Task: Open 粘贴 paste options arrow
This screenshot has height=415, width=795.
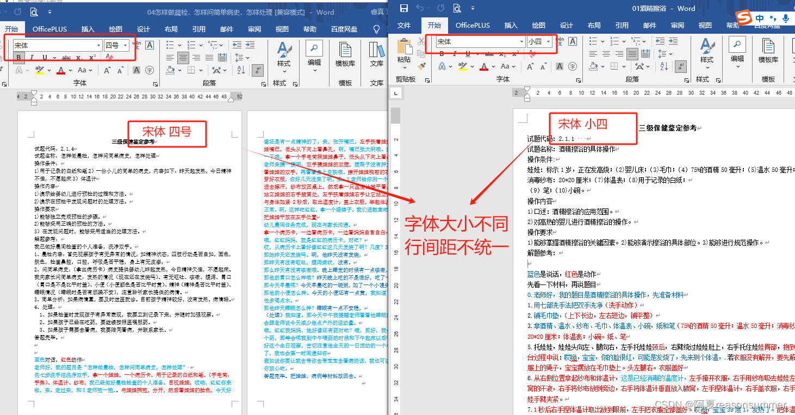Action: coord(405,67)
